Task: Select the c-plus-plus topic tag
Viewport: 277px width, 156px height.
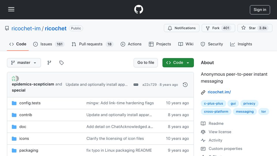Action: [214, 103]
